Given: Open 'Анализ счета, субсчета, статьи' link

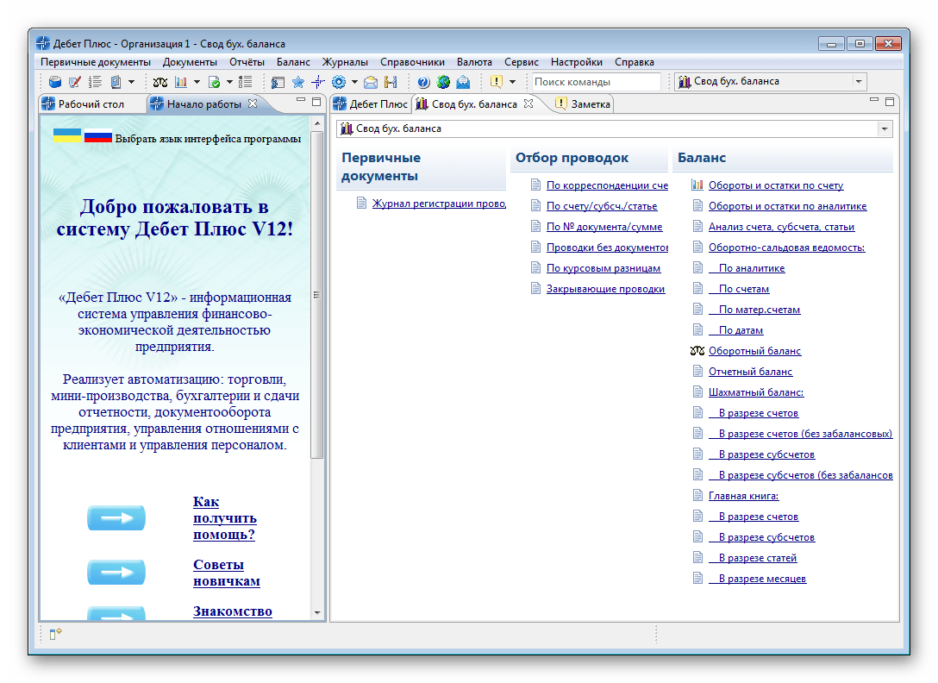Looking at the screenshot, I should (x=781, y=227).
